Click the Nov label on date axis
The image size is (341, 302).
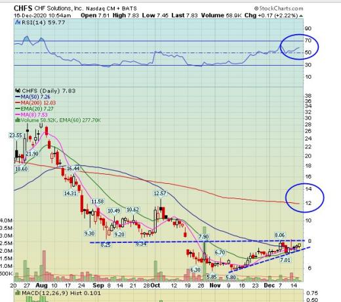click(214, 286)
